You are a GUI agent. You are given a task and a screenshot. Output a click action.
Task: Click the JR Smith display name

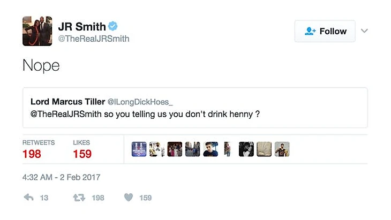click(x=81, y=26)
